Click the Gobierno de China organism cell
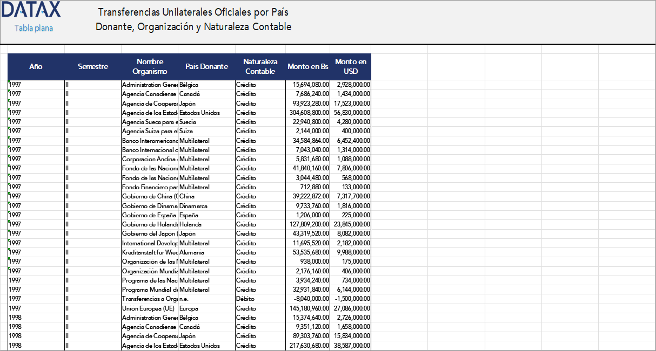The height and width of the screenshot is (351, 656). pos(150,196)
